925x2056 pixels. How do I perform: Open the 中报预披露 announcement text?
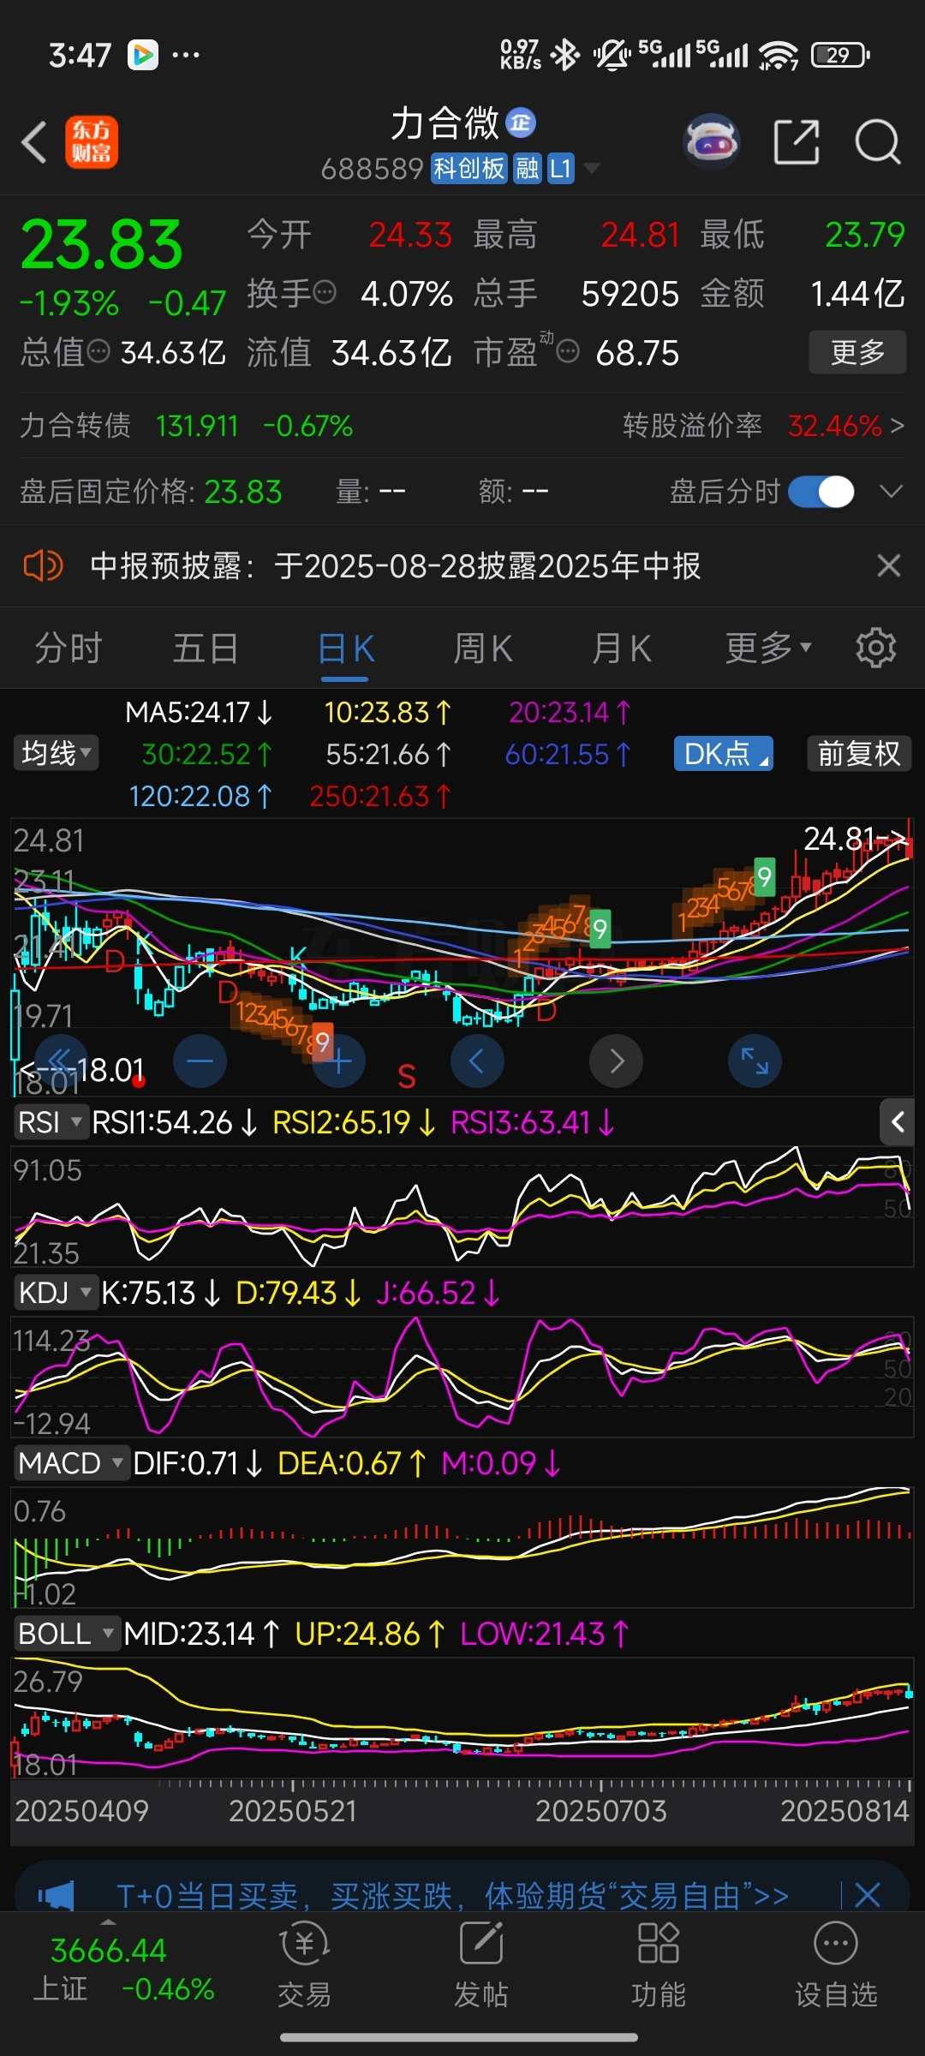395,565
